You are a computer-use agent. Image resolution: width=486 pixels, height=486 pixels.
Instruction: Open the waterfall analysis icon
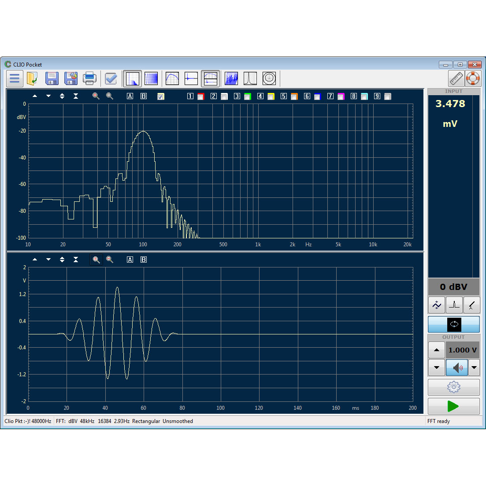[231, 78]
